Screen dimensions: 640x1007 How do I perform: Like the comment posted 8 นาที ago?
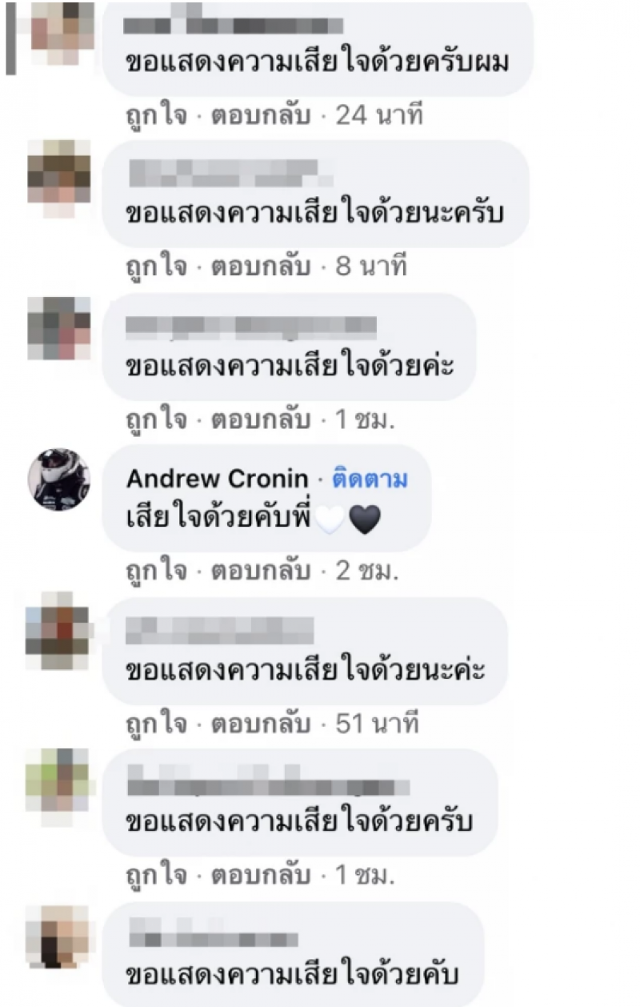coord(157,267)
